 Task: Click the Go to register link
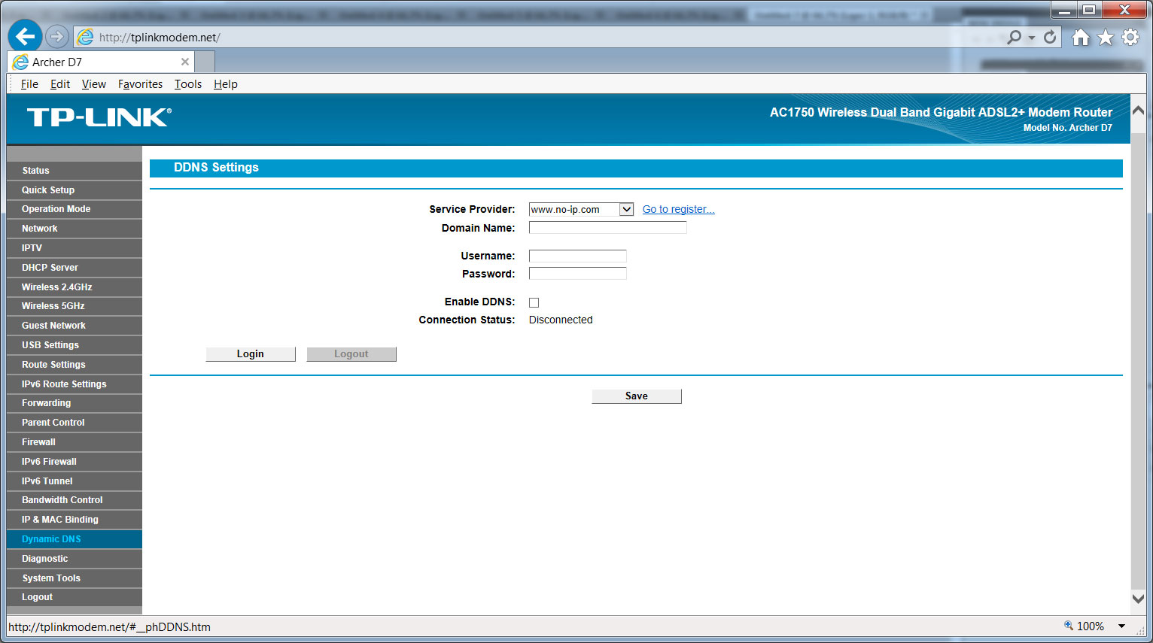(x=678, y=209)
